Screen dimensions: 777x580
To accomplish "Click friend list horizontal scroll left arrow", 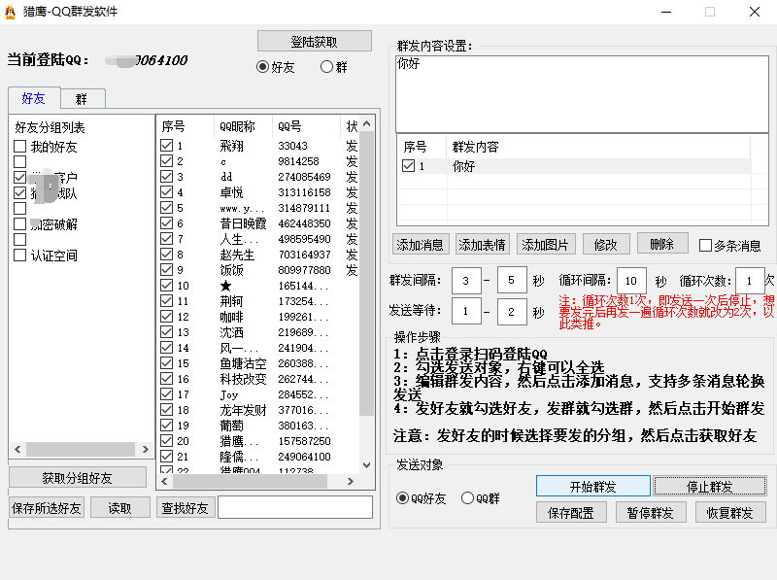I will pos(164,481).
